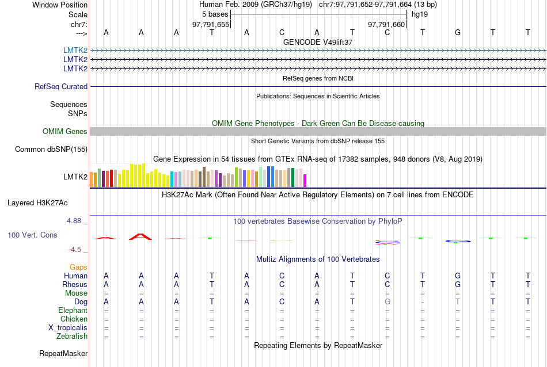Click '100 vertebrates Basewise Conservation by PhyloP'
547x367 pixels.
tap(318, 221)
